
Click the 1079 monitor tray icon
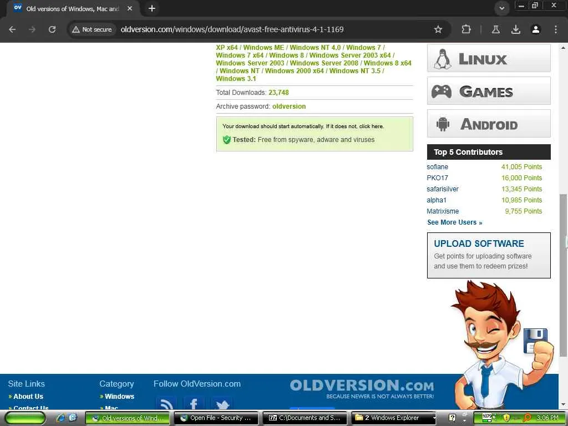(x=487, y=418)
